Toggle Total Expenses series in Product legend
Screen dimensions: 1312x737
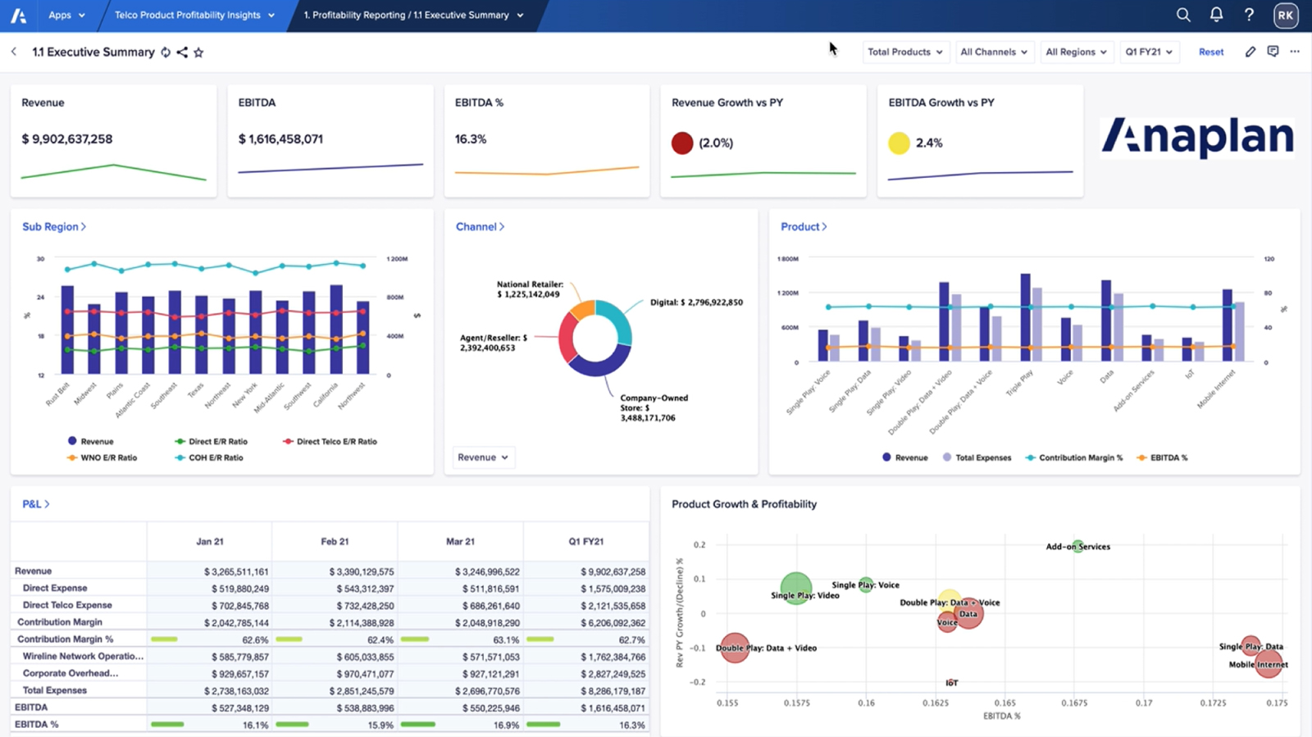pos(976,457)
